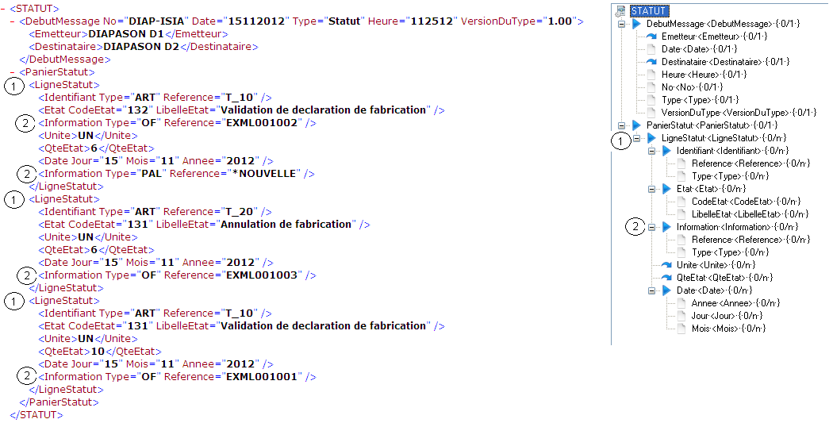
Task: Click the blue arrow icon beside Emetteur
Action: [x=652, y=37]
